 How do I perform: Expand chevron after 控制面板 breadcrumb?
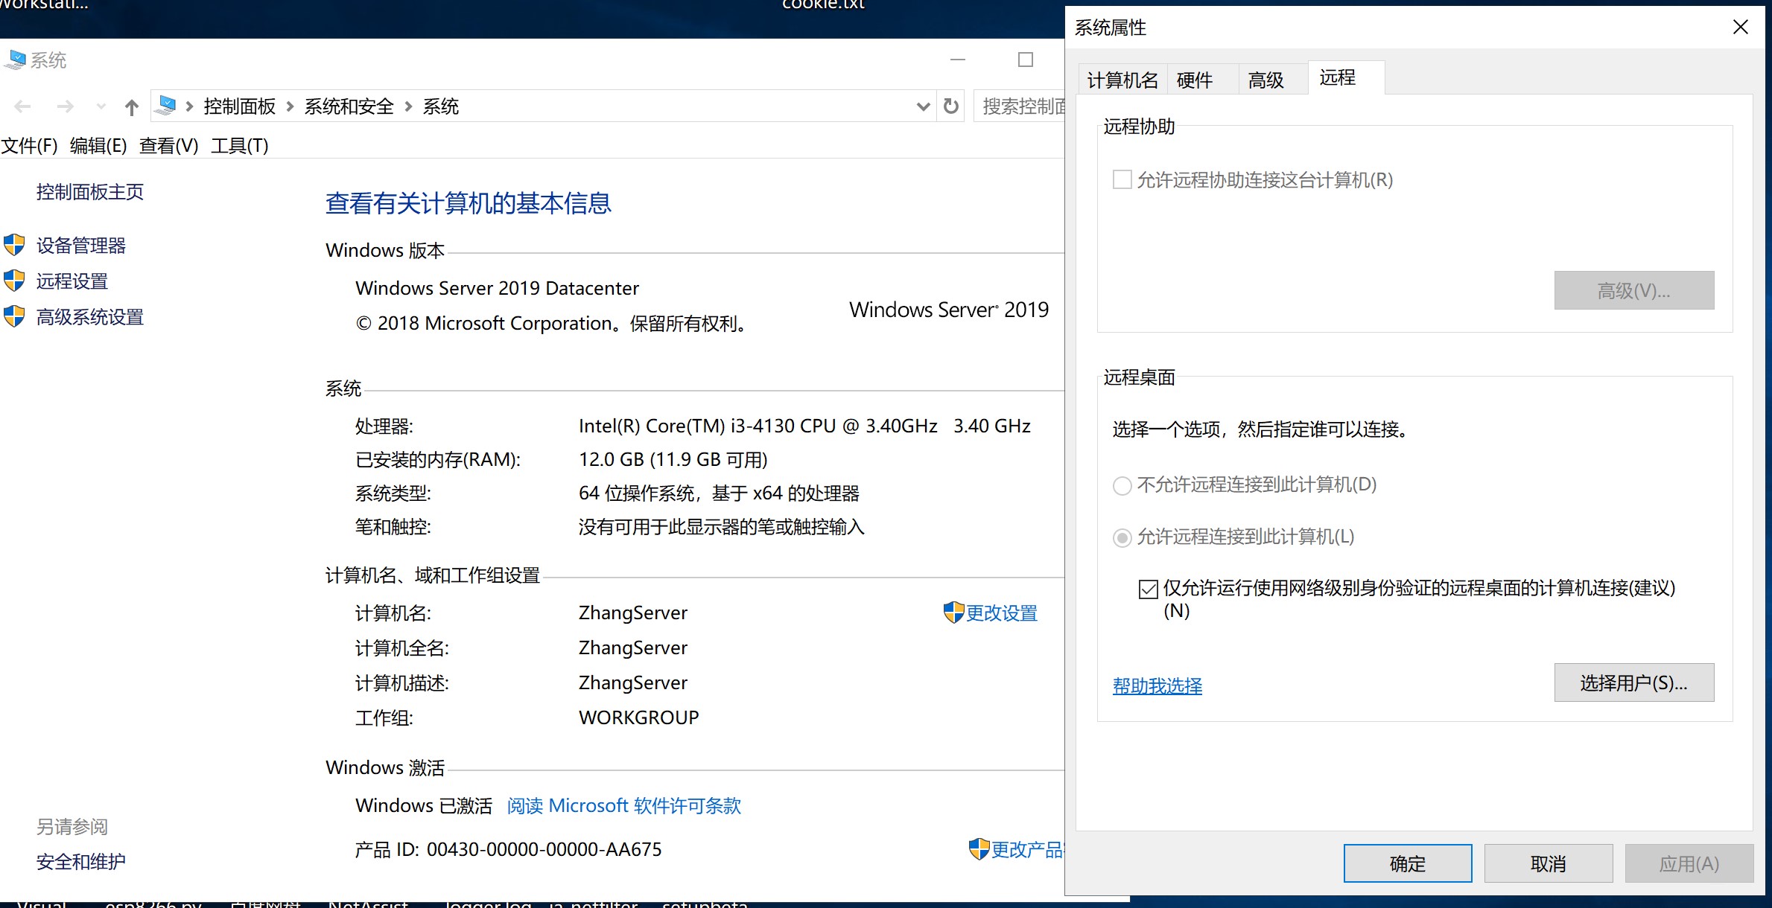(x=290, y=106)
